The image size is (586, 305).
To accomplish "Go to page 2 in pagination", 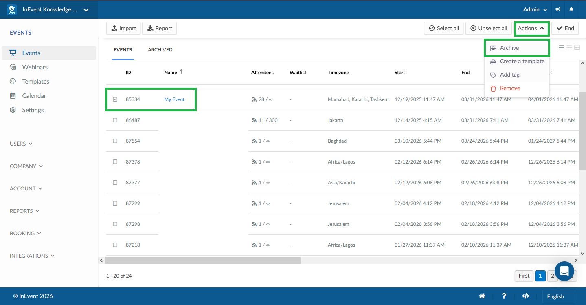I will 552,276.
